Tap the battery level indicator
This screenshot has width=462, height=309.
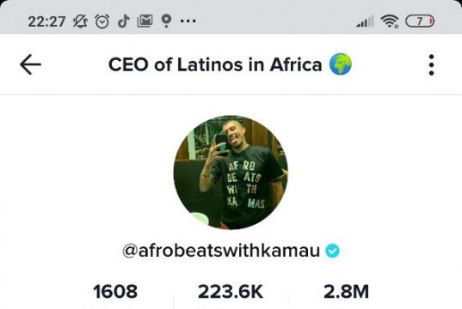(x=420, y=21)
